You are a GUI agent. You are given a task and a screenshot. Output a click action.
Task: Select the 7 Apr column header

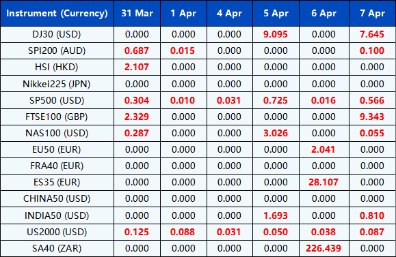pos(373,14)
